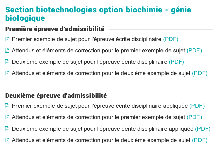Screen dimensions: 218x151
Task: Click PDF icon beside 'Premier exemple' disciplinaire appliquée
Action: [x=7, y=106]
